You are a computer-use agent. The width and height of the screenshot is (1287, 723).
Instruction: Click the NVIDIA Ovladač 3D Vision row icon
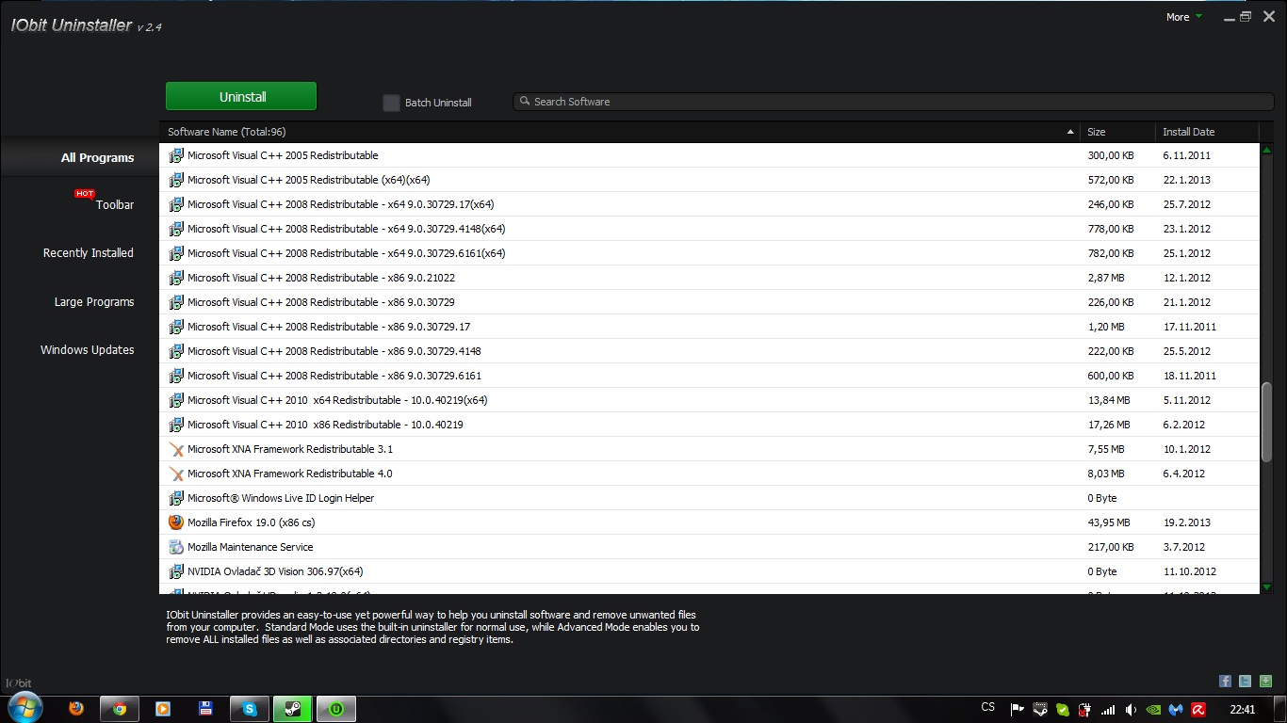tap(176, 571)
